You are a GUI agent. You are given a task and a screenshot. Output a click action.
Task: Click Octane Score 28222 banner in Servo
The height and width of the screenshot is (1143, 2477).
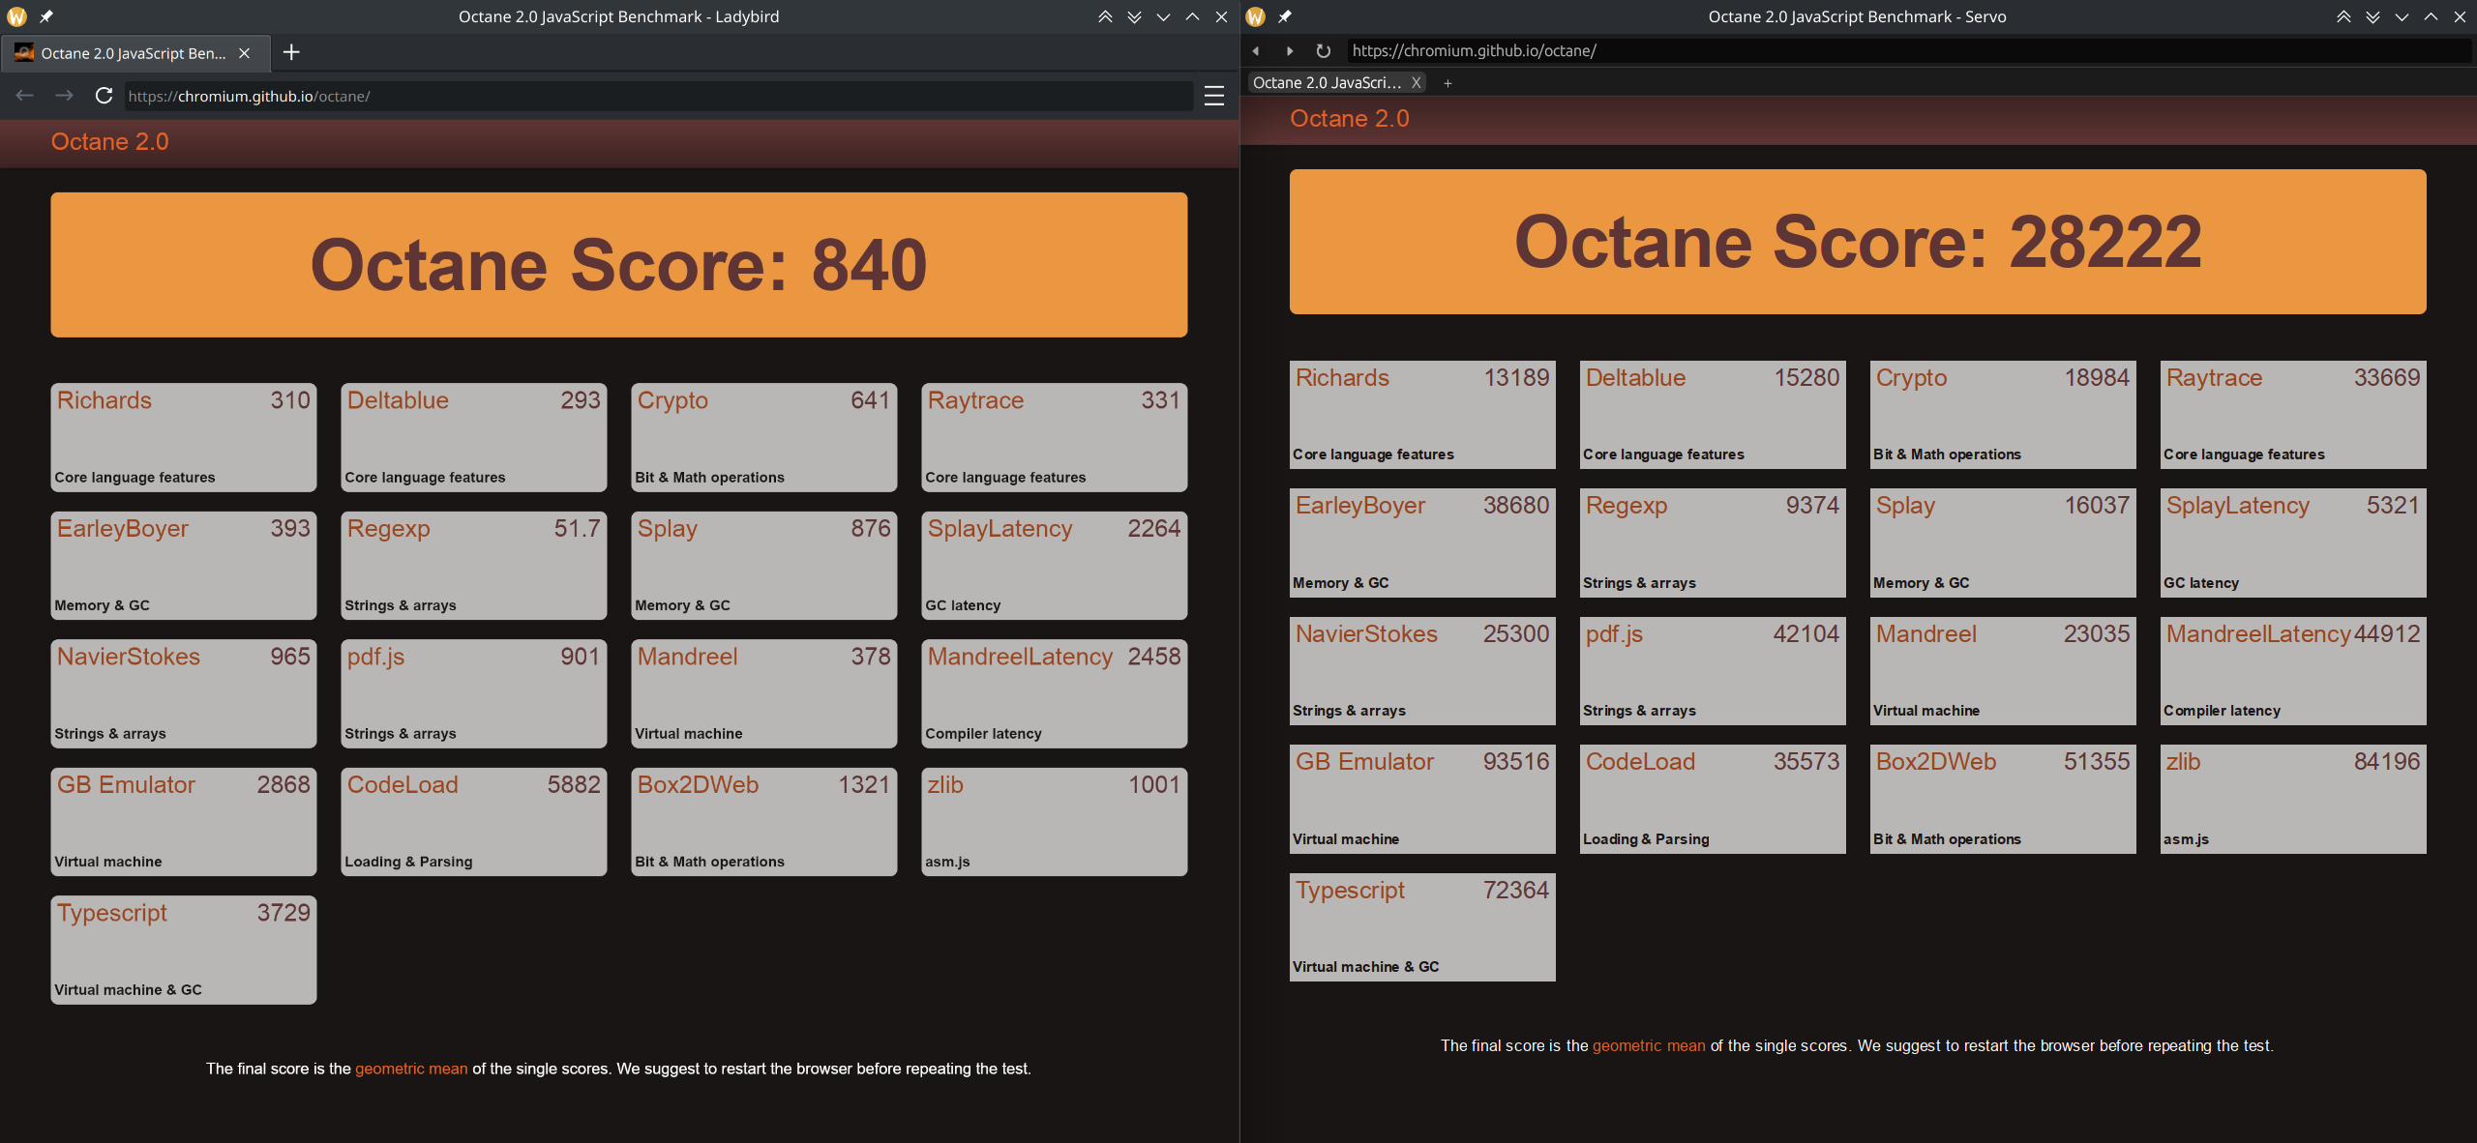pyautogui.click(x=1858, y=242)
